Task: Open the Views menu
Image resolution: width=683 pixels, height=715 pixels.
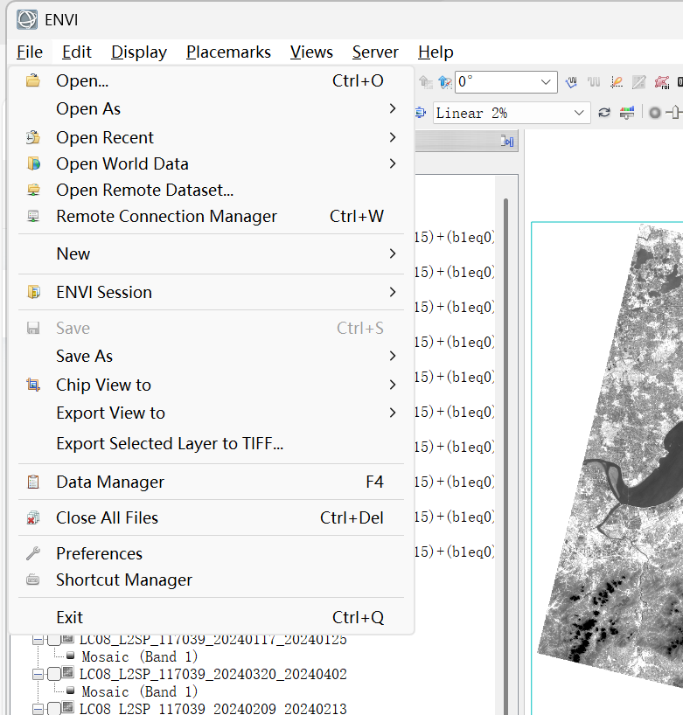Action: 311,52
